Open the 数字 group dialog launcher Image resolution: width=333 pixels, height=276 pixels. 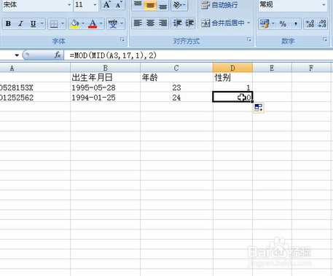pyautogui.click(x=325, y=39)
